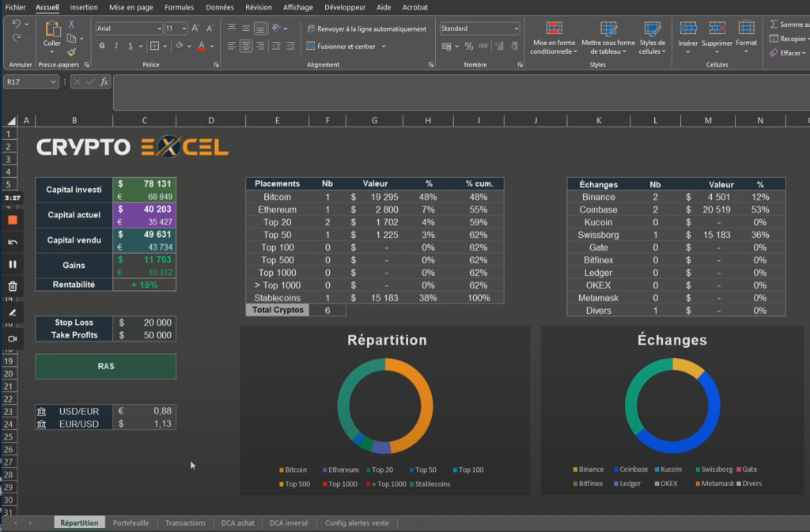Select the green RAS cell
The image size is (810, 532).
click(x=105, y=366)
